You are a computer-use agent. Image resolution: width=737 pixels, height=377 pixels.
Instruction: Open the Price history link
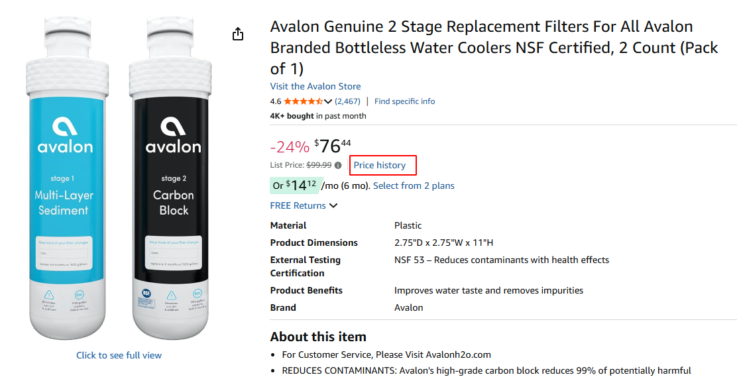point(380,165)
